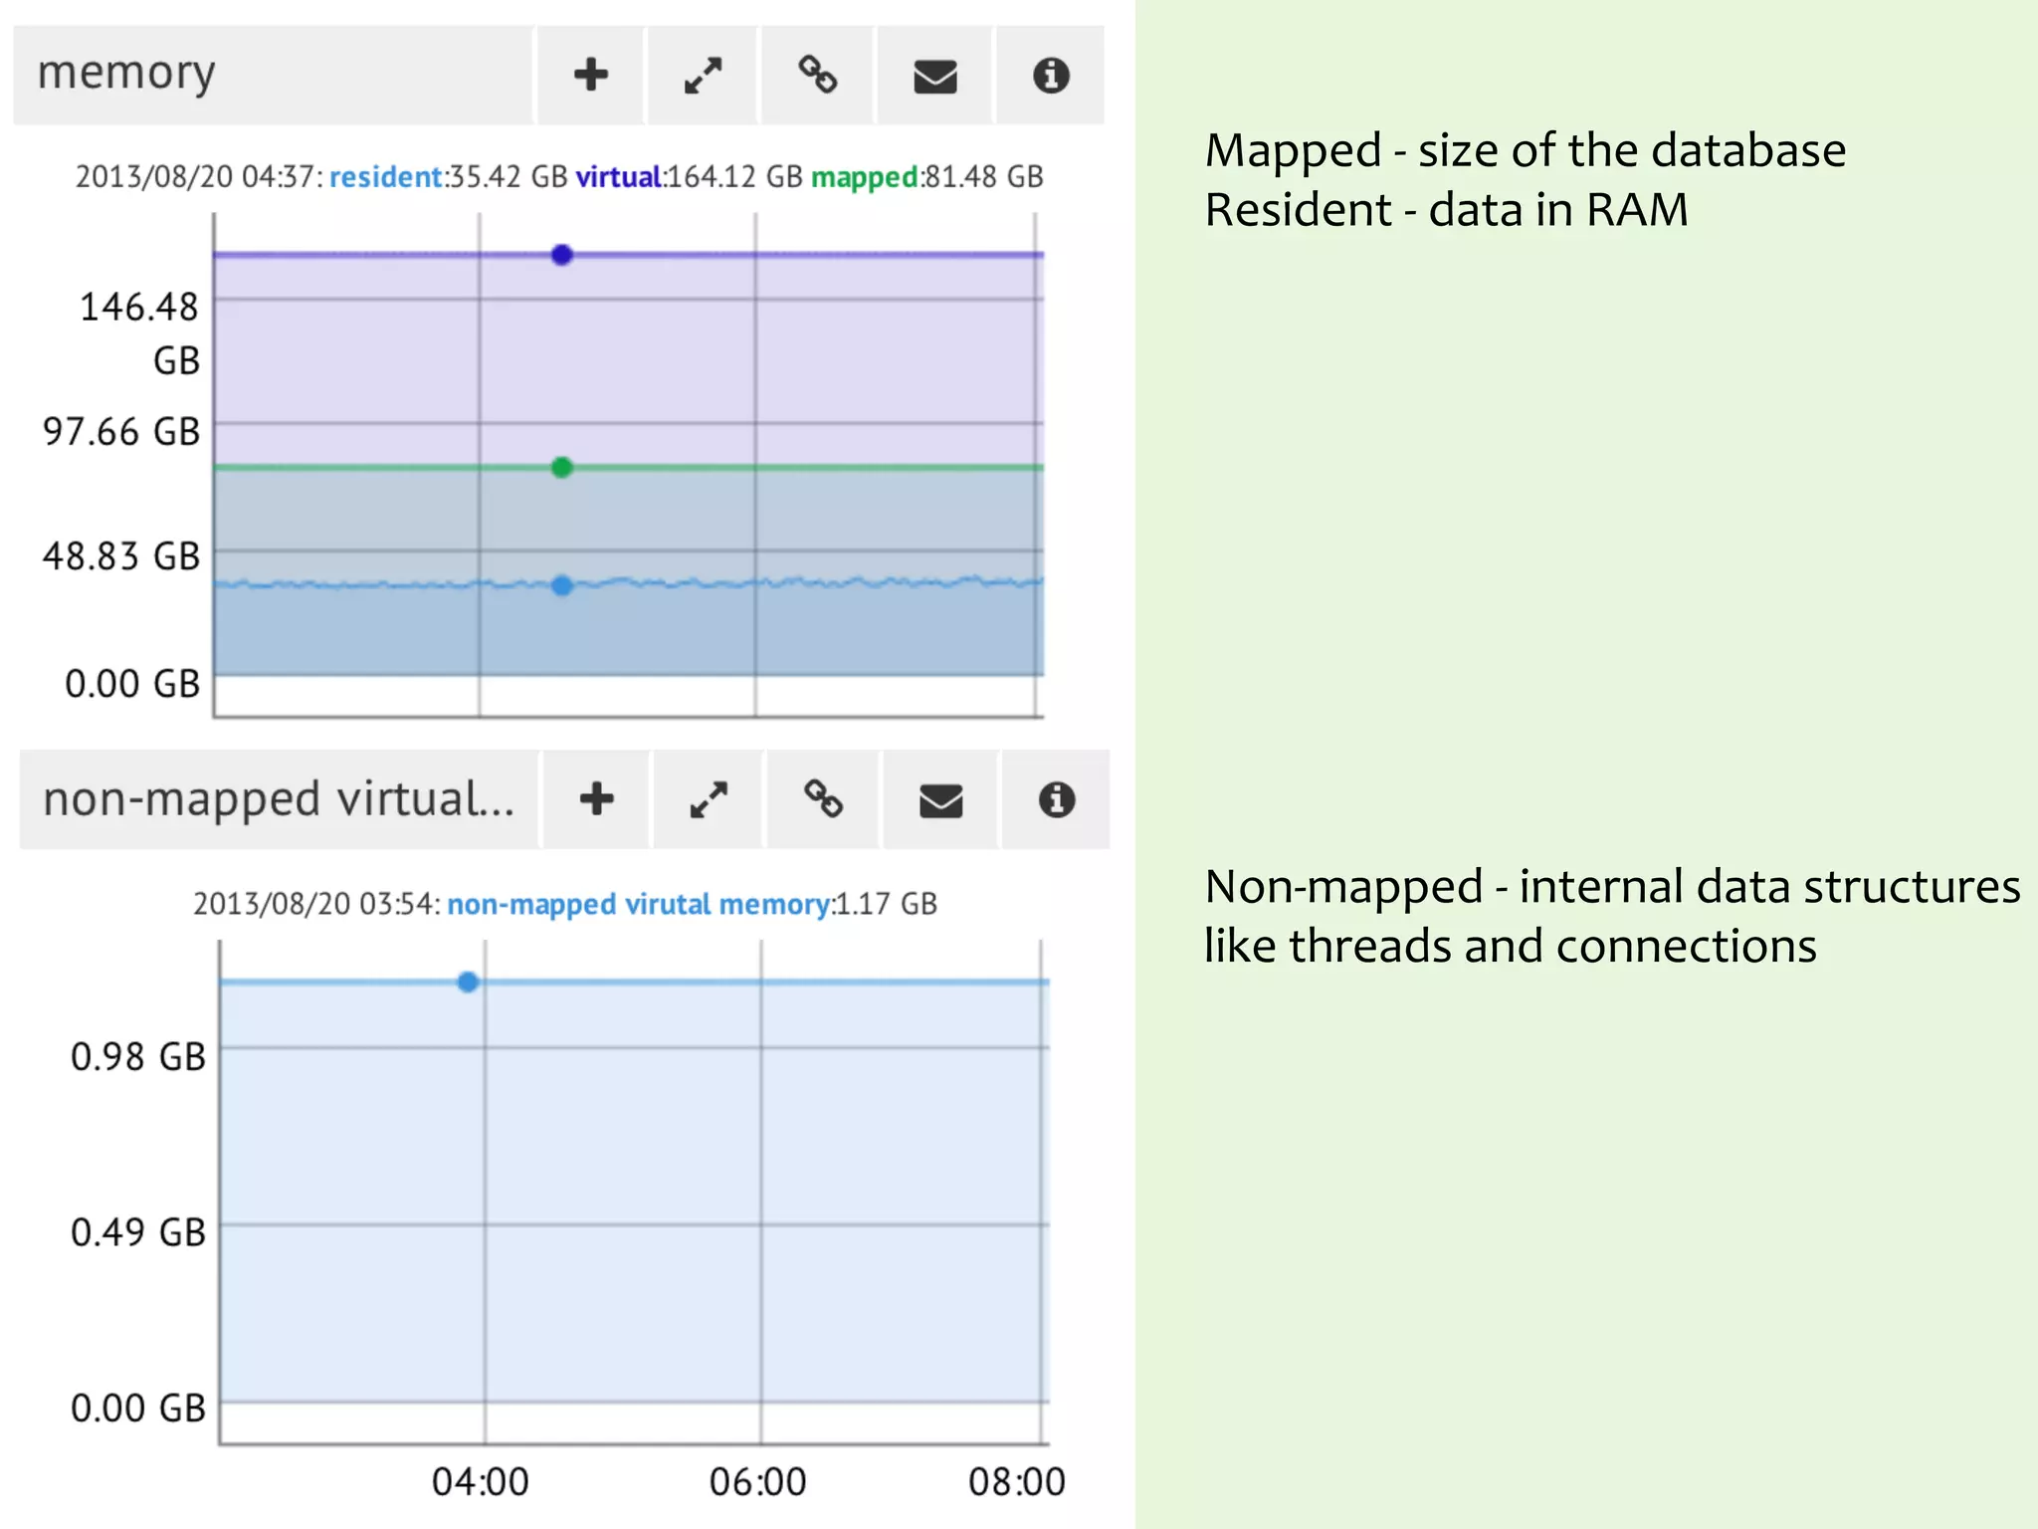Image resolution: width=2038 pixels, height=1529 pixels.
Task: Click the 97.66 GB axis label
Action: 121,432
